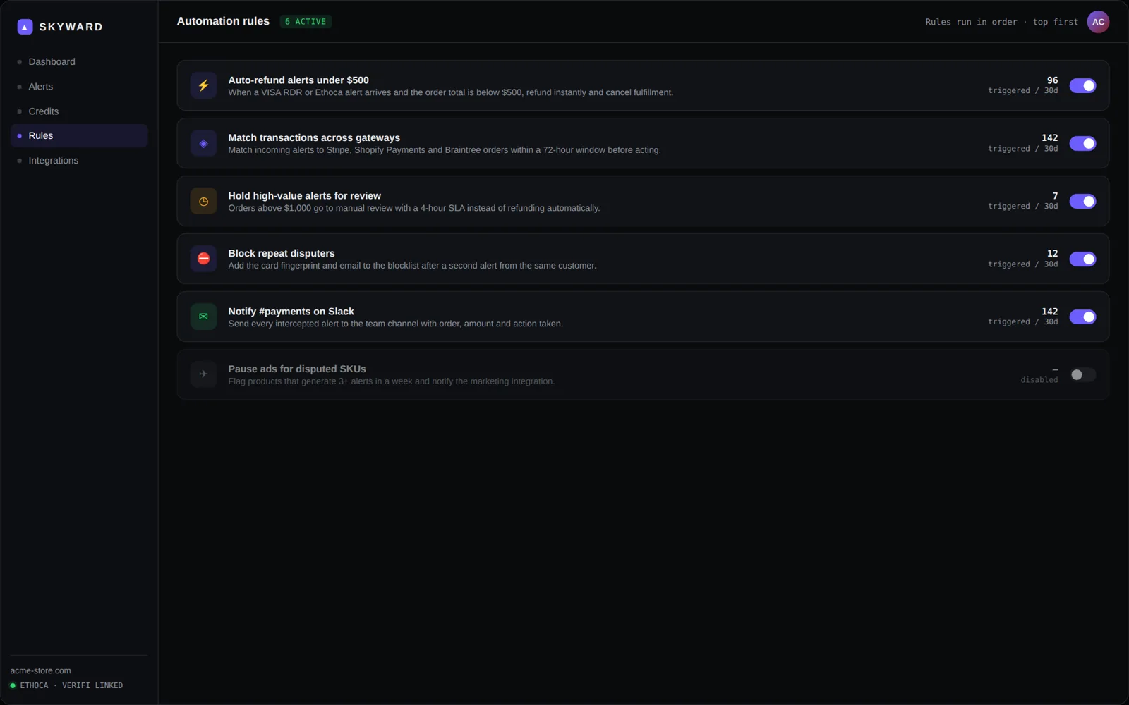Click the 96 triggered count
This screenshot has width=1129, height=705.
(x=1052, y=80)
